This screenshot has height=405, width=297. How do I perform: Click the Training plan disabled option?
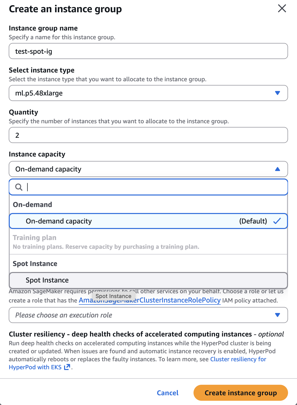(x=34, y=238)
